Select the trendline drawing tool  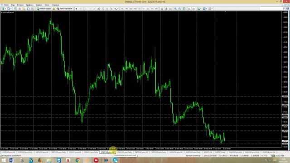click(94, 9)
